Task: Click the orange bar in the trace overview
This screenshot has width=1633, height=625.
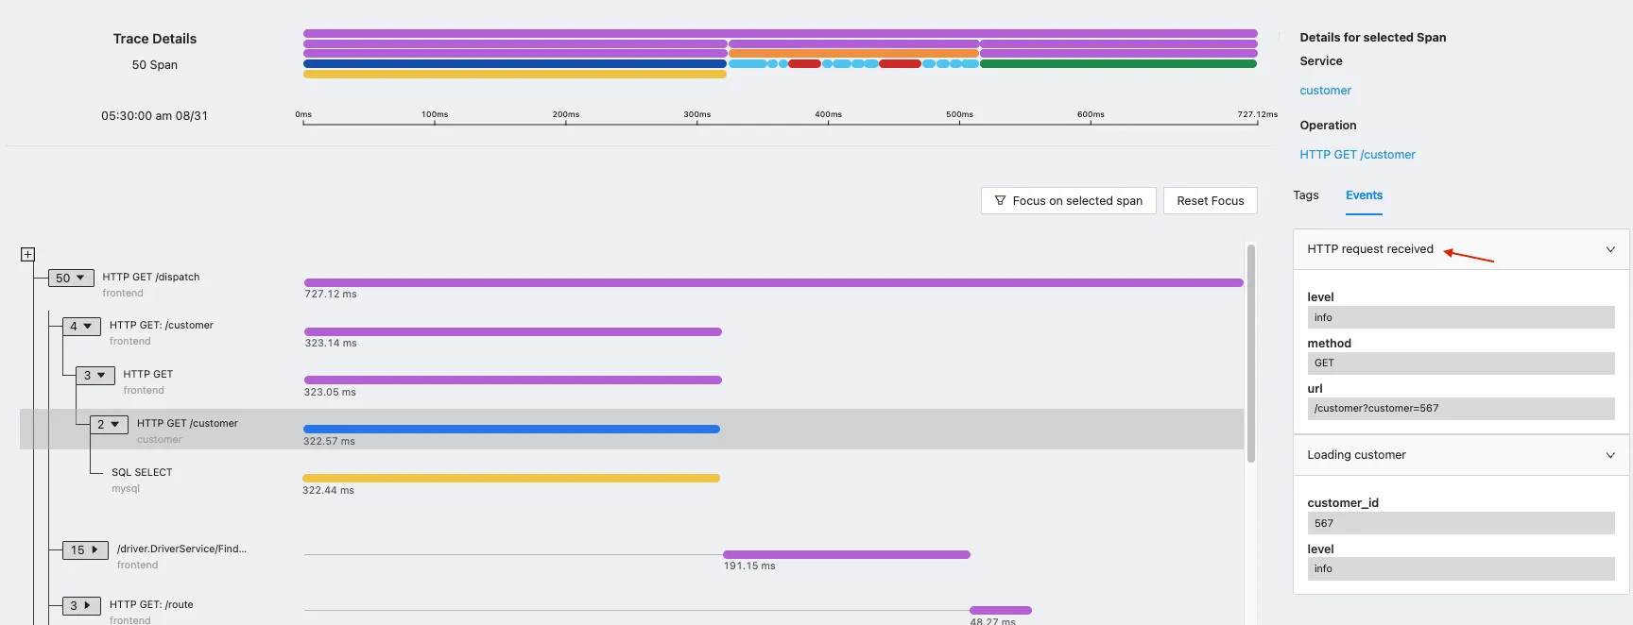Action: click(853, 54)
